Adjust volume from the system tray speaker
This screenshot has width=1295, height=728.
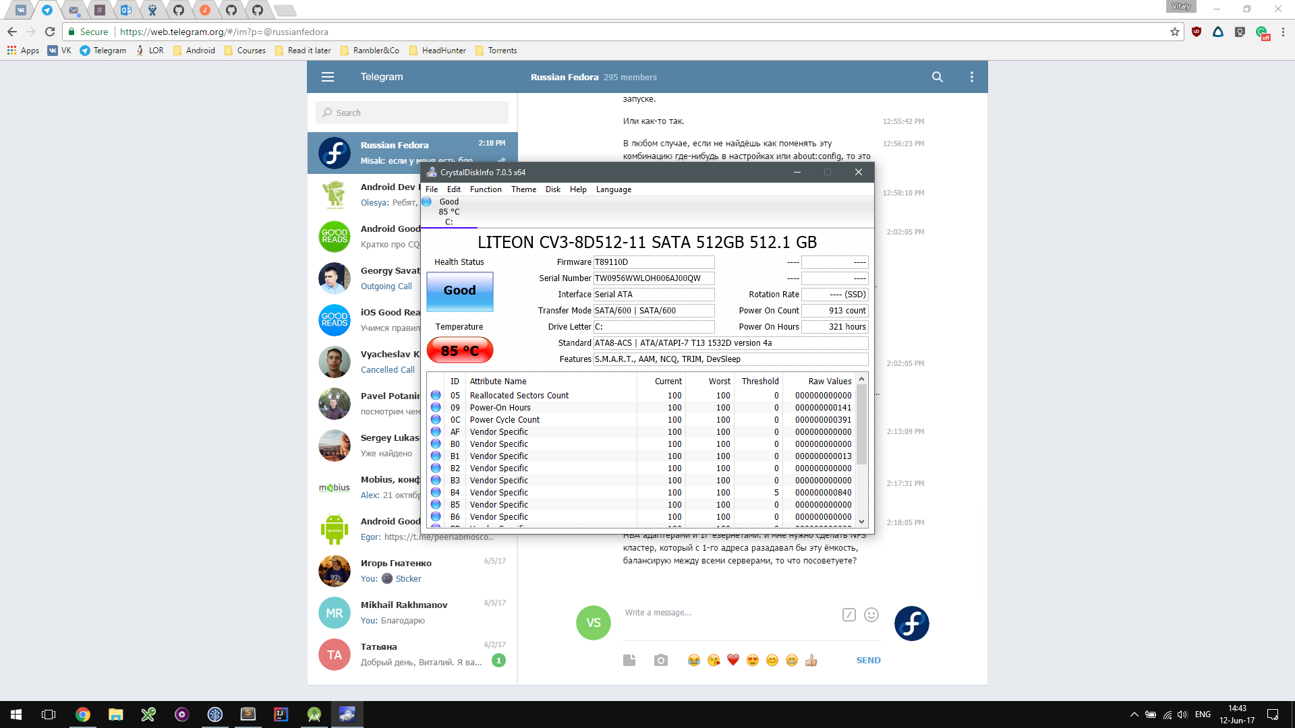click(x=1182, y=715)
